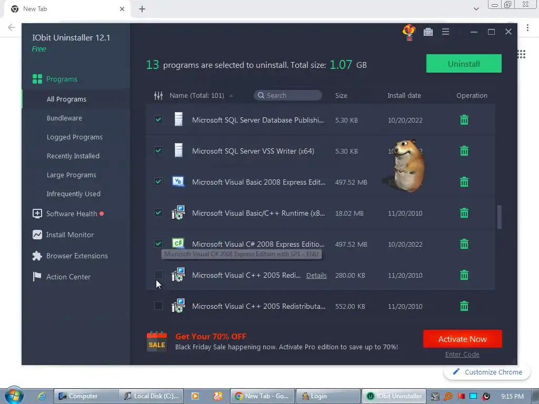Sort by Name column arrow
The width and height of the screenshot is (539, 404).
231,96
